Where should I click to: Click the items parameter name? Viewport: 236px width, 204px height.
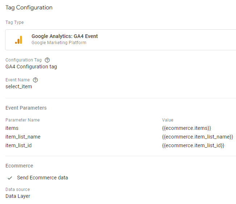tap(12, 128)
